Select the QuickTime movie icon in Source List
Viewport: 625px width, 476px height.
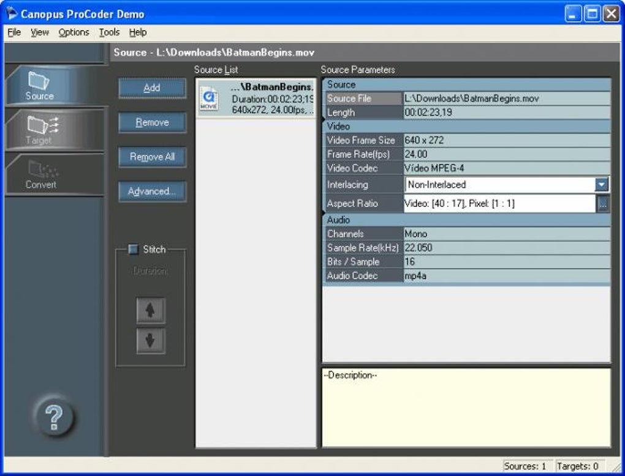pyautogui.click(x=209, y=99)
